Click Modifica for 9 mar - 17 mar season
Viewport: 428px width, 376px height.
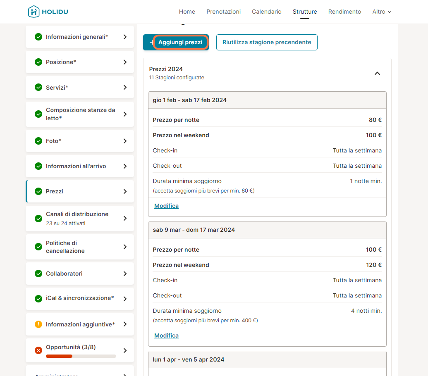[x=166, y=336]
